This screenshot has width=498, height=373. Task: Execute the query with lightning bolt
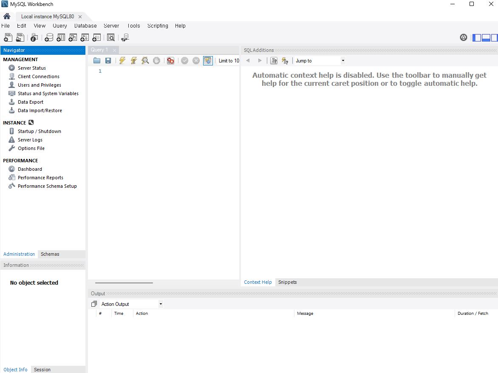[x=122, y=60]
